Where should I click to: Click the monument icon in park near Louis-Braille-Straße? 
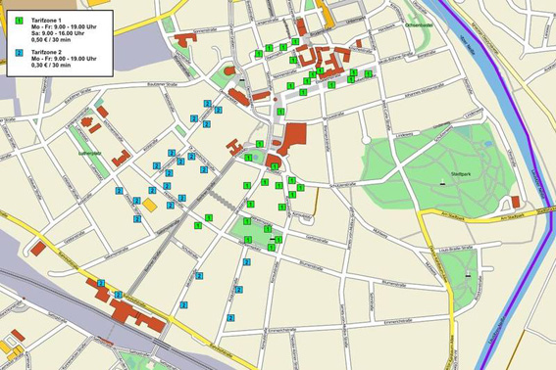pos(468,274)
